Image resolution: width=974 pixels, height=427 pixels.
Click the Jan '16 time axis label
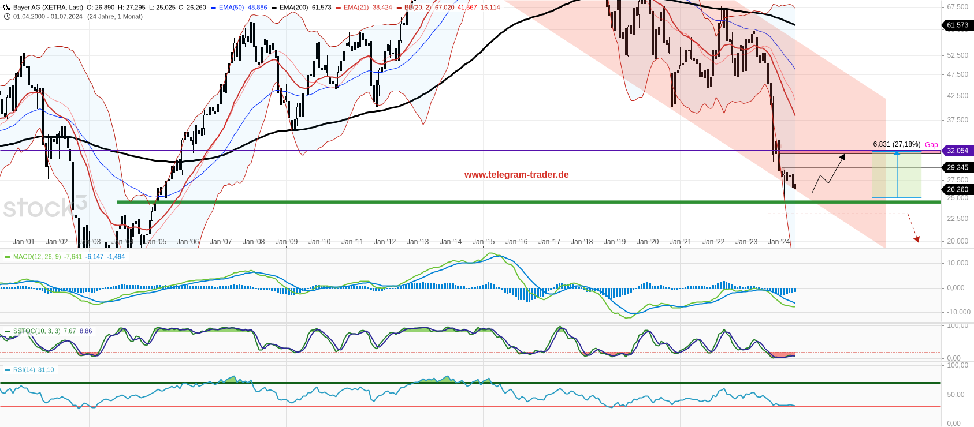pyautogui.click(x=516, y=242)
